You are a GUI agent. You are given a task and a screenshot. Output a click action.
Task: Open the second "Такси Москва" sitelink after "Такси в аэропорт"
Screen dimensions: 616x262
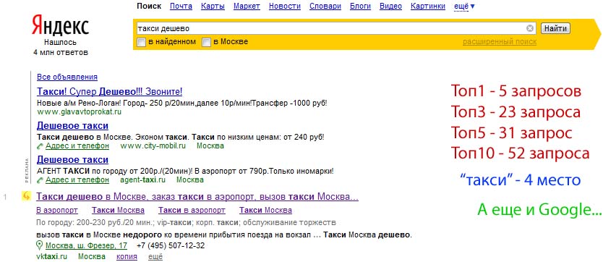point(265,211)
